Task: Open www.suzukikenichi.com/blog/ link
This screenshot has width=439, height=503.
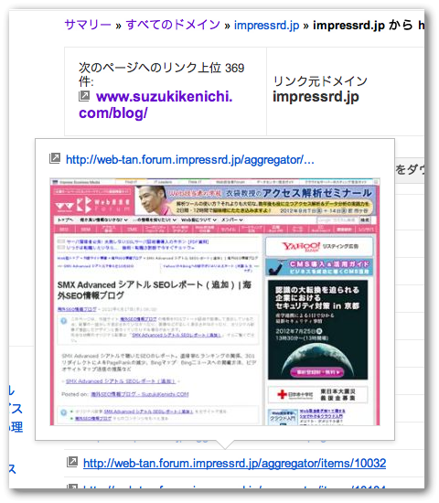Action: [155, 104]
